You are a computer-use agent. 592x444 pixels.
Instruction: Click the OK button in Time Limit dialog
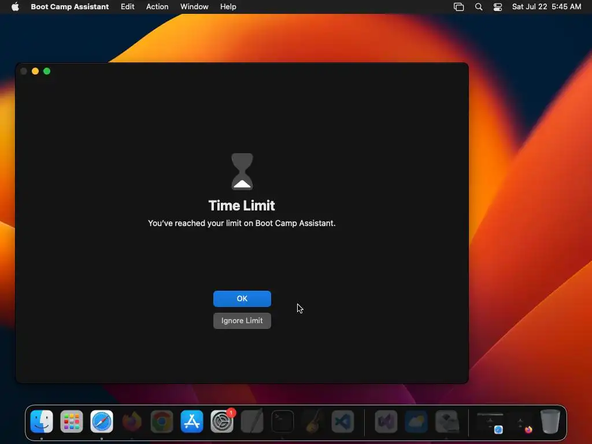click(x=242, y=299)
